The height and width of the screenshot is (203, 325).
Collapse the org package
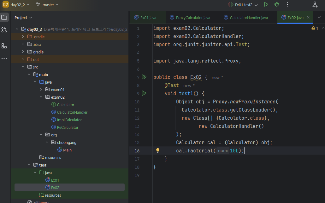41,134
